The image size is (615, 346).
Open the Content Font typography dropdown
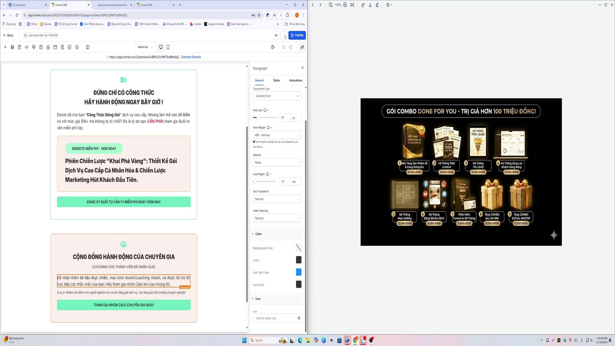pos(277,96)
